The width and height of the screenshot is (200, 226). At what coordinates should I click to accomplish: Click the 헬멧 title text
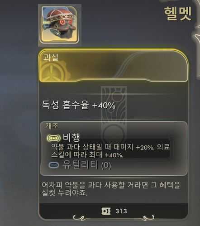coord(178,14)
